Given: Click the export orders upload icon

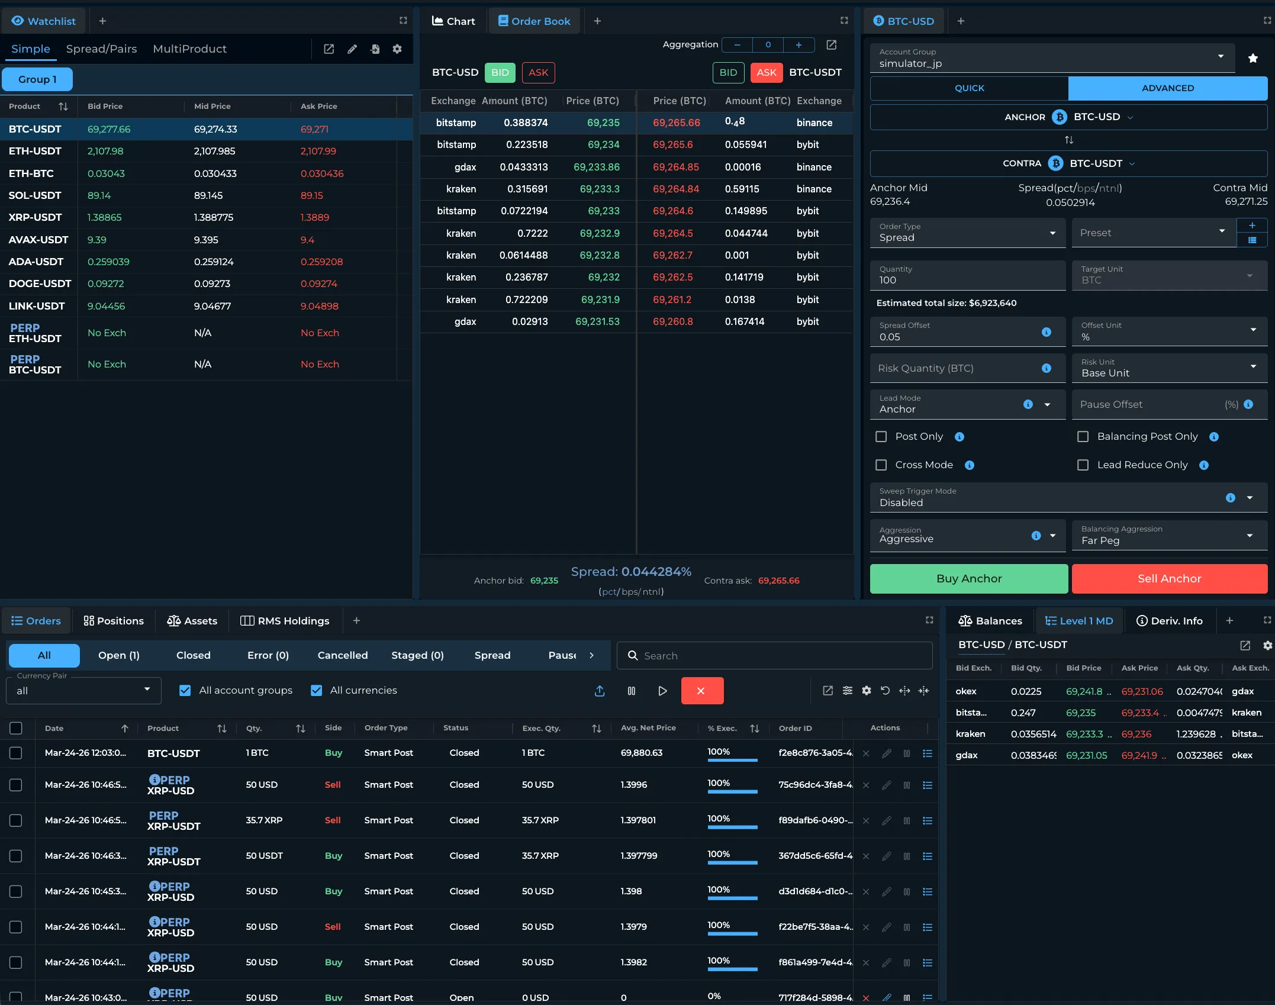Looking at the screenshot, I should (x=600, y=691).
